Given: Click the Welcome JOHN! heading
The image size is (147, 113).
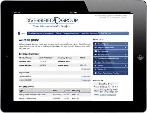Looking at the screenshot, I should 29,40.
